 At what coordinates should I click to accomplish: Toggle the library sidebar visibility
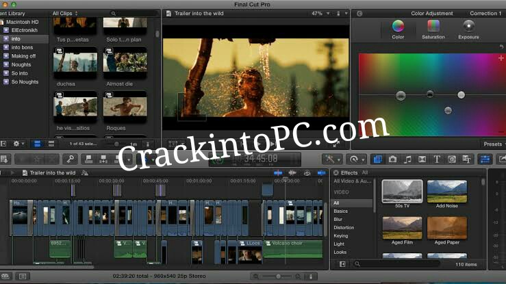click(x=3, y=144)
